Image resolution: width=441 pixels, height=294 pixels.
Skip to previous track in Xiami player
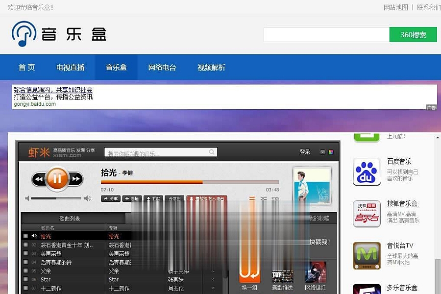(x=39, y=179)
